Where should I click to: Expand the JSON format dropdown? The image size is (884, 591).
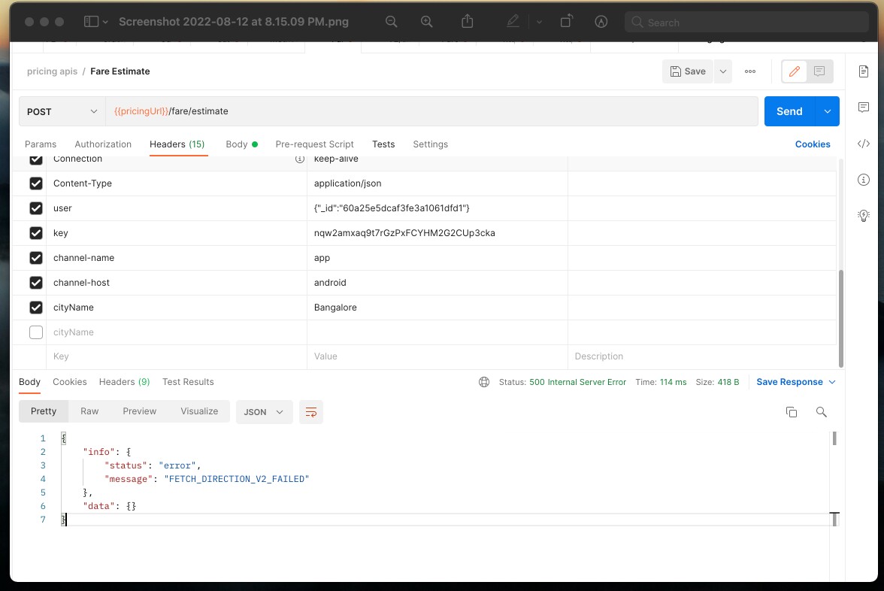(x=264, y=412)
